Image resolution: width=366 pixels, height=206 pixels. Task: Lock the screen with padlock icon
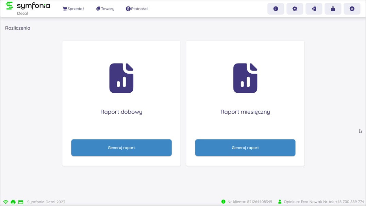pos(333,9)
